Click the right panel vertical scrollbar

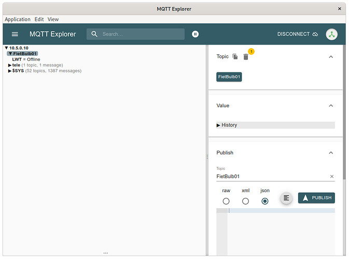344,111
